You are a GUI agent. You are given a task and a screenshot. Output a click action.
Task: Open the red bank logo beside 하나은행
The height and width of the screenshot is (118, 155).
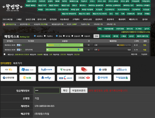click(84, 70)
